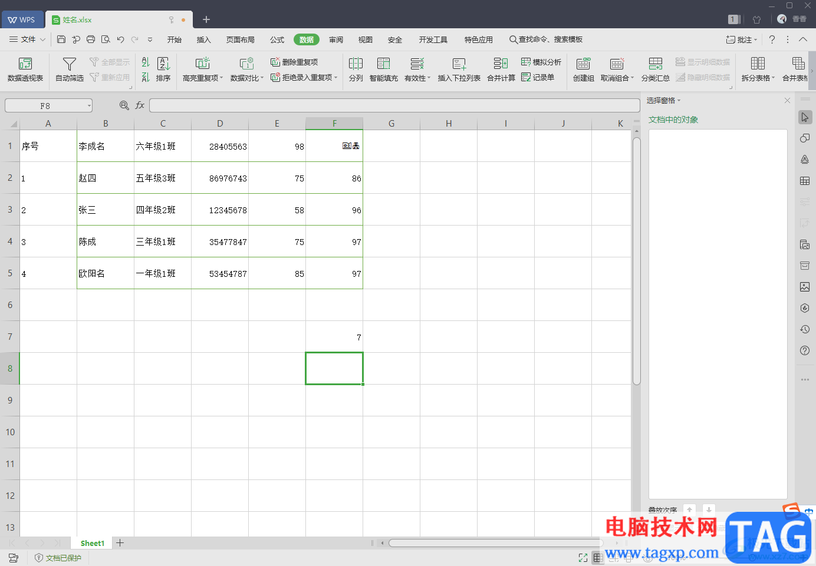Click the vertical scrollbar of the sheet
This screenshot has height=566, width=816.
tap(637, 261)
